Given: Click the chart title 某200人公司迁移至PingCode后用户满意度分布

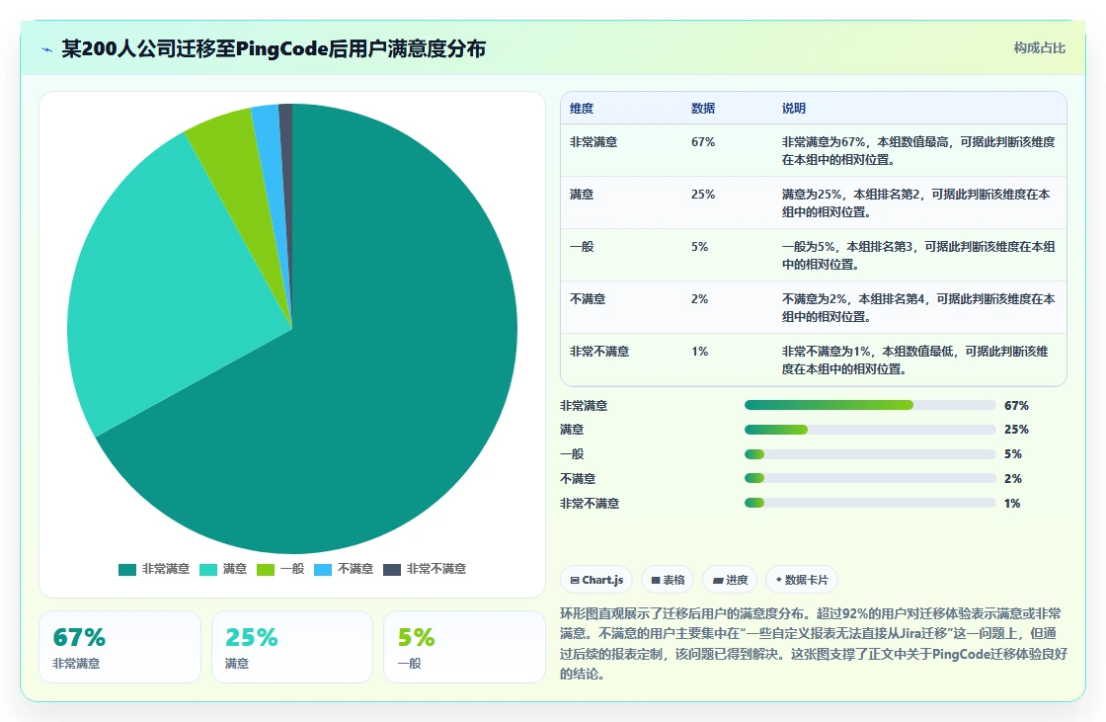Looking at the screenshot, I should click(274, 49).
